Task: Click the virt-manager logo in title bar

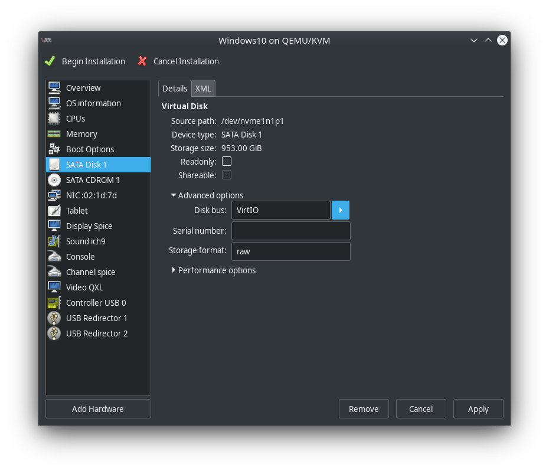Action: [x=46, y=40]
